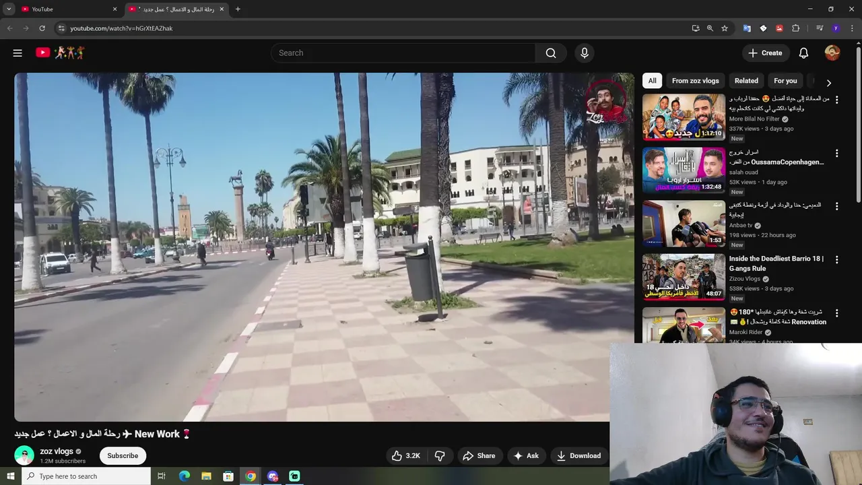Select the All filter chip
This screenshot has width=862, height=485.
click(x=652, y=81)
